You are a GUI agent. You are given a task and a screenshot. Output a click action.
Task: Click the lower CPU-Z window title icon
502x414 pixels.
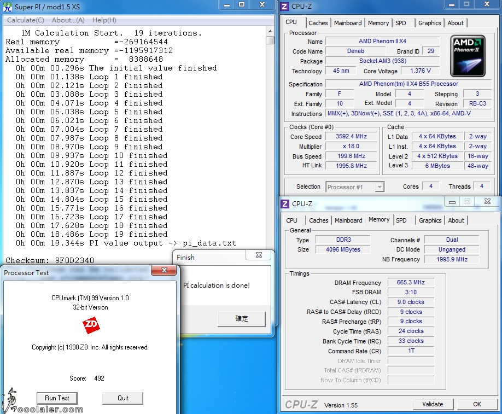click(285, 203)
